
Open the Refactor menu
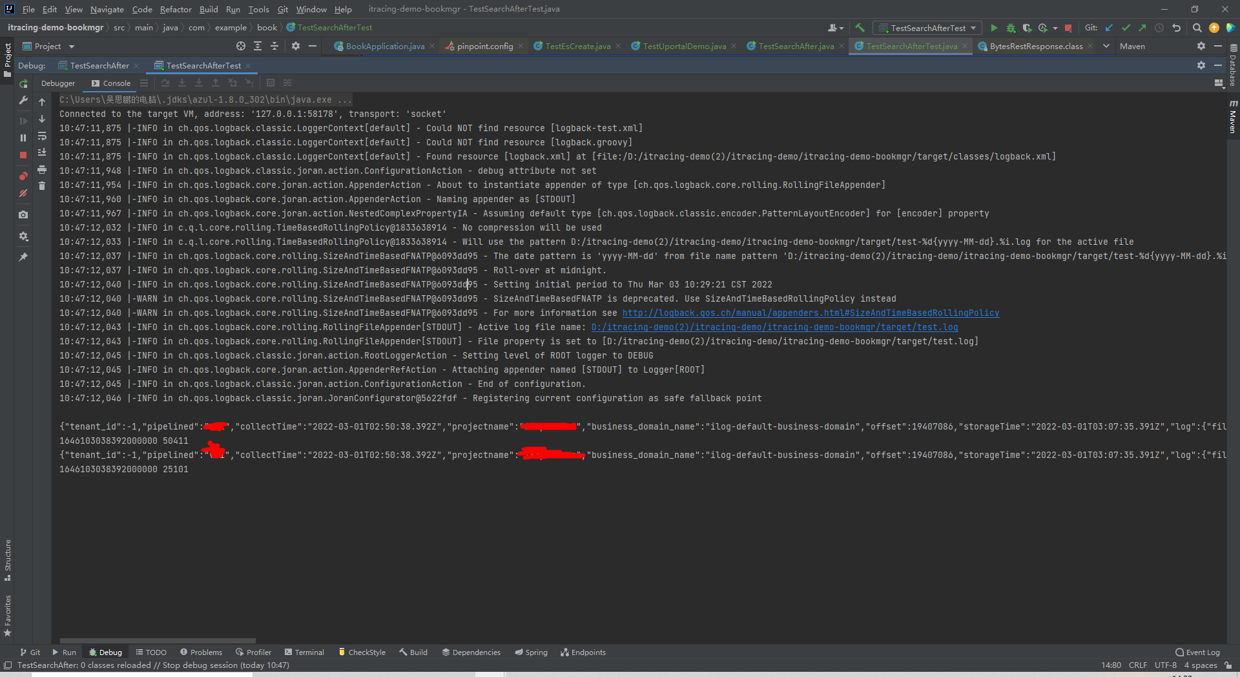point(176,9)
